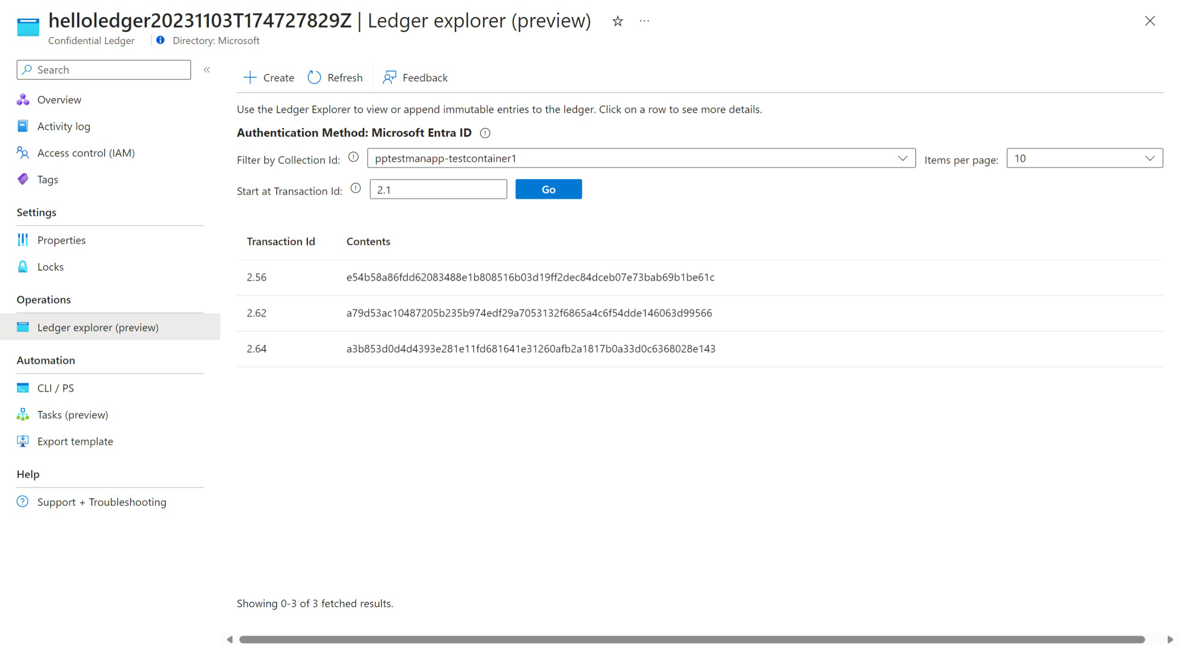Click the Export template menu item

[75, 441]
